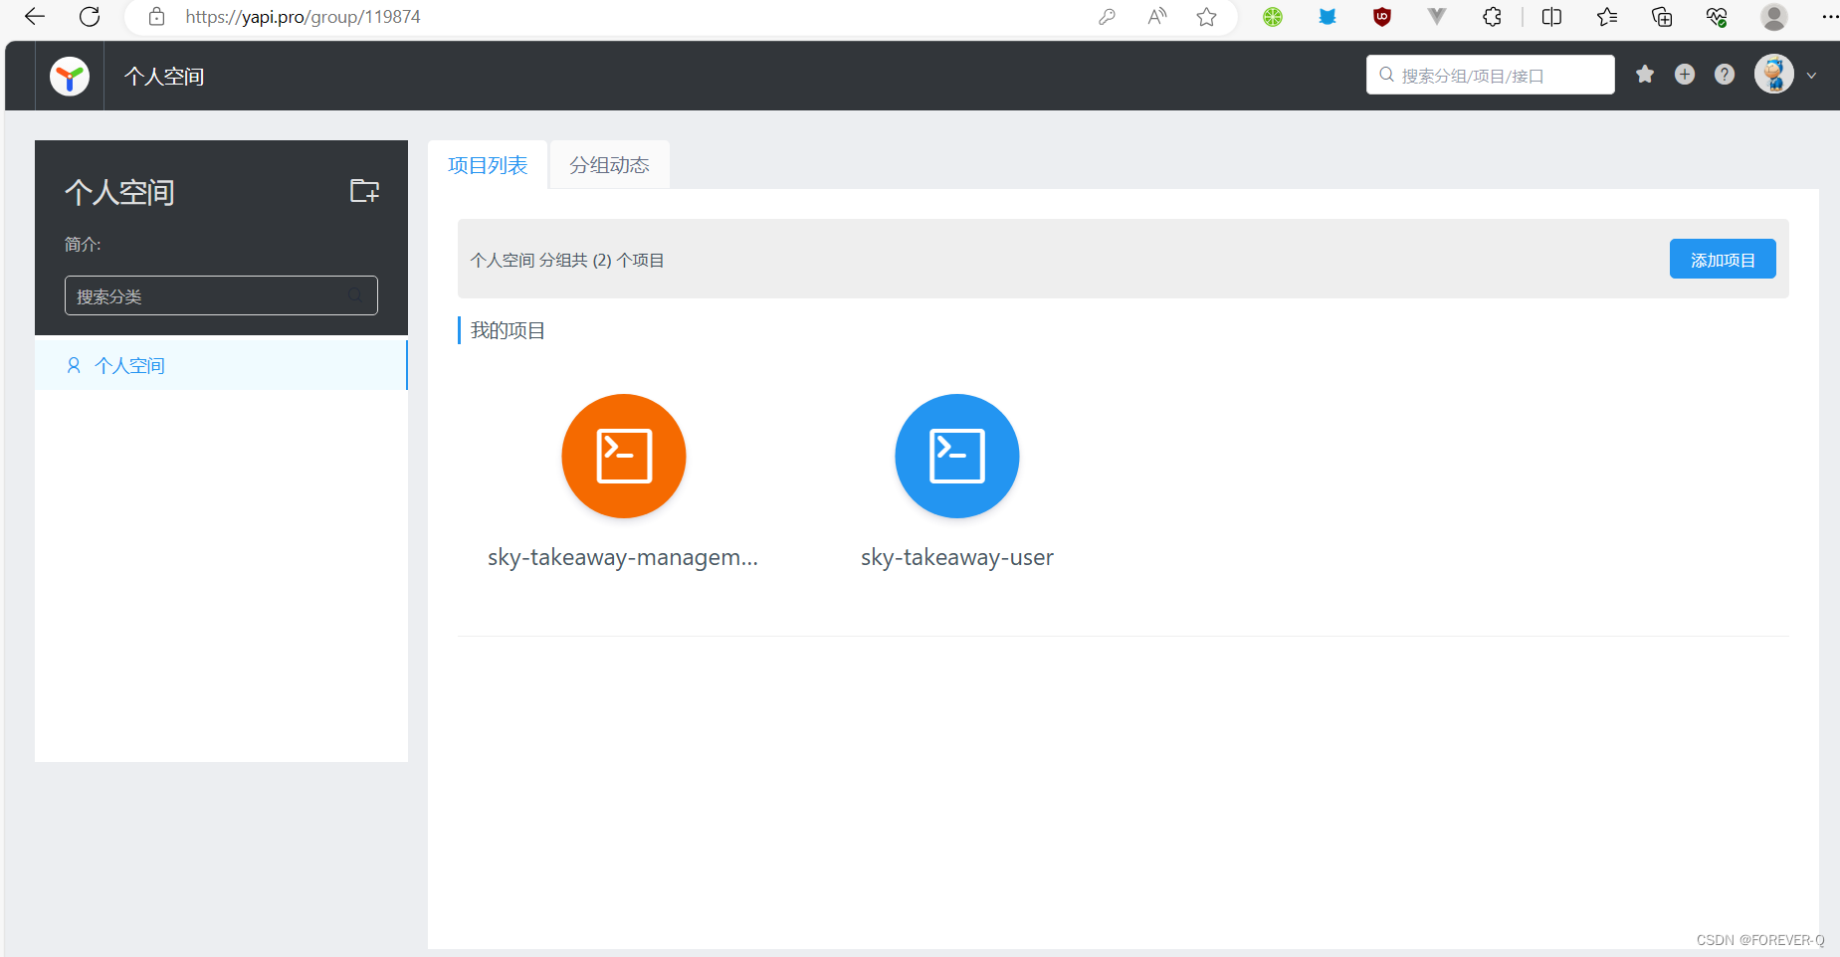This screenshot has height=957, width=1840.
Task: Open the star favorites icon in YApi navbar
Action: pyautogui.click(x=1645, y=75)
